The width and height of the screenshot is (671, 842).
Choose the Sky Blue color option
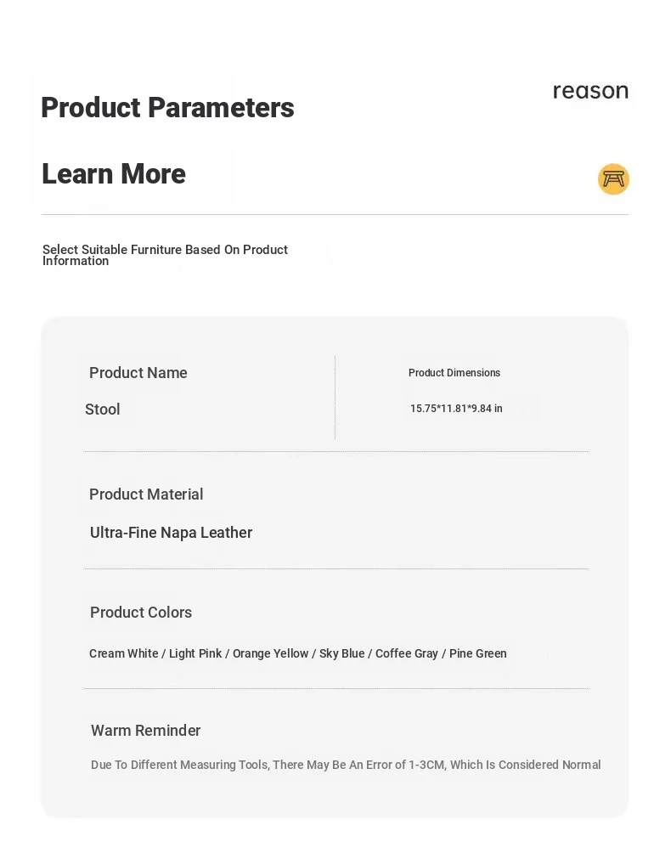tap(342, 653)
